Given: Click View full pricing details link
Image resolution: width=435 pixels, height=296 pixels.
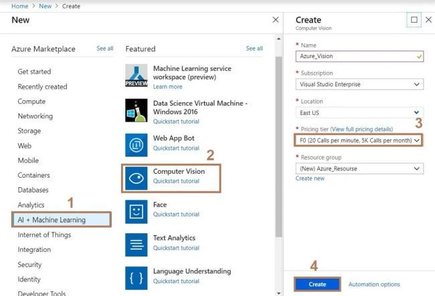Looking at the screenshot, I should click(x=361, y=130).
